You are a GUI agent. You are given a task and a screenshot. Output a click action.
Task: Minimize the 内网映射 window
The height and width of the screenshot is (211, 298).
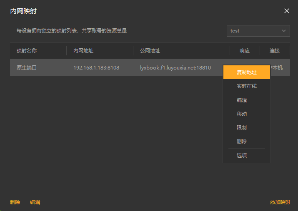pos(272,11)
